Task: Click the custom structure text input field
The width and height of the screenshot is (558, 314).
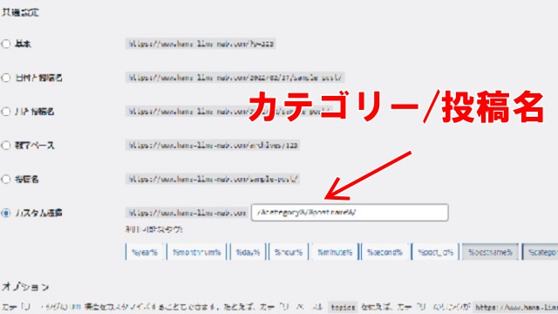Action: 350,213
